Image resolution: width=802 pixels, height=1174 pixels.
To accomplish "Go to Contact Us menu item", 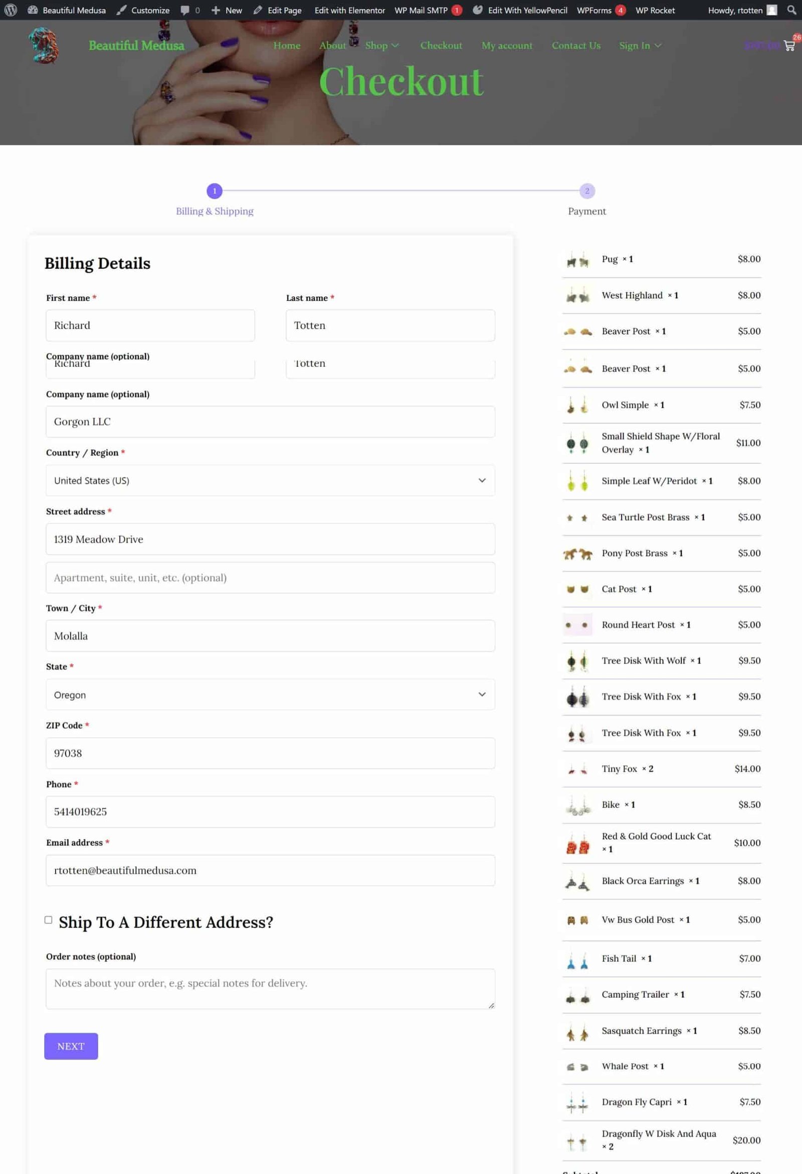I will coord(575,46).
